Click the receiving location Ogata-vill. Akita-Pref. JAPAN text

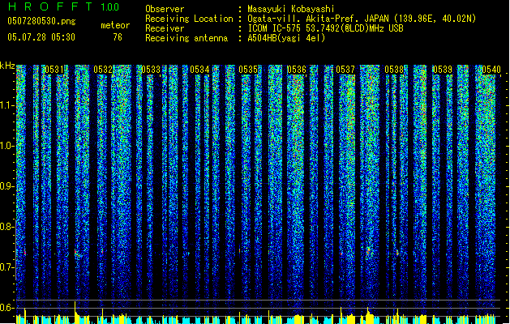point(362,19)
